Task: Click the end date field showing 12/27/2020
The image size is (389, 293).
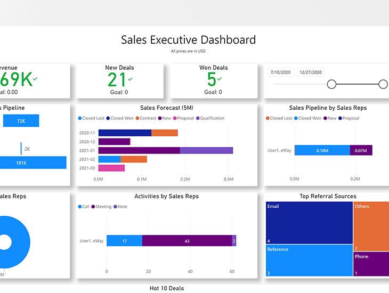Action: coord(311,72)
